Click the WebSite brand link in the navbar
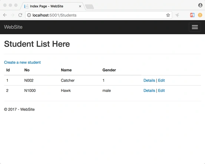 point(13,27)
